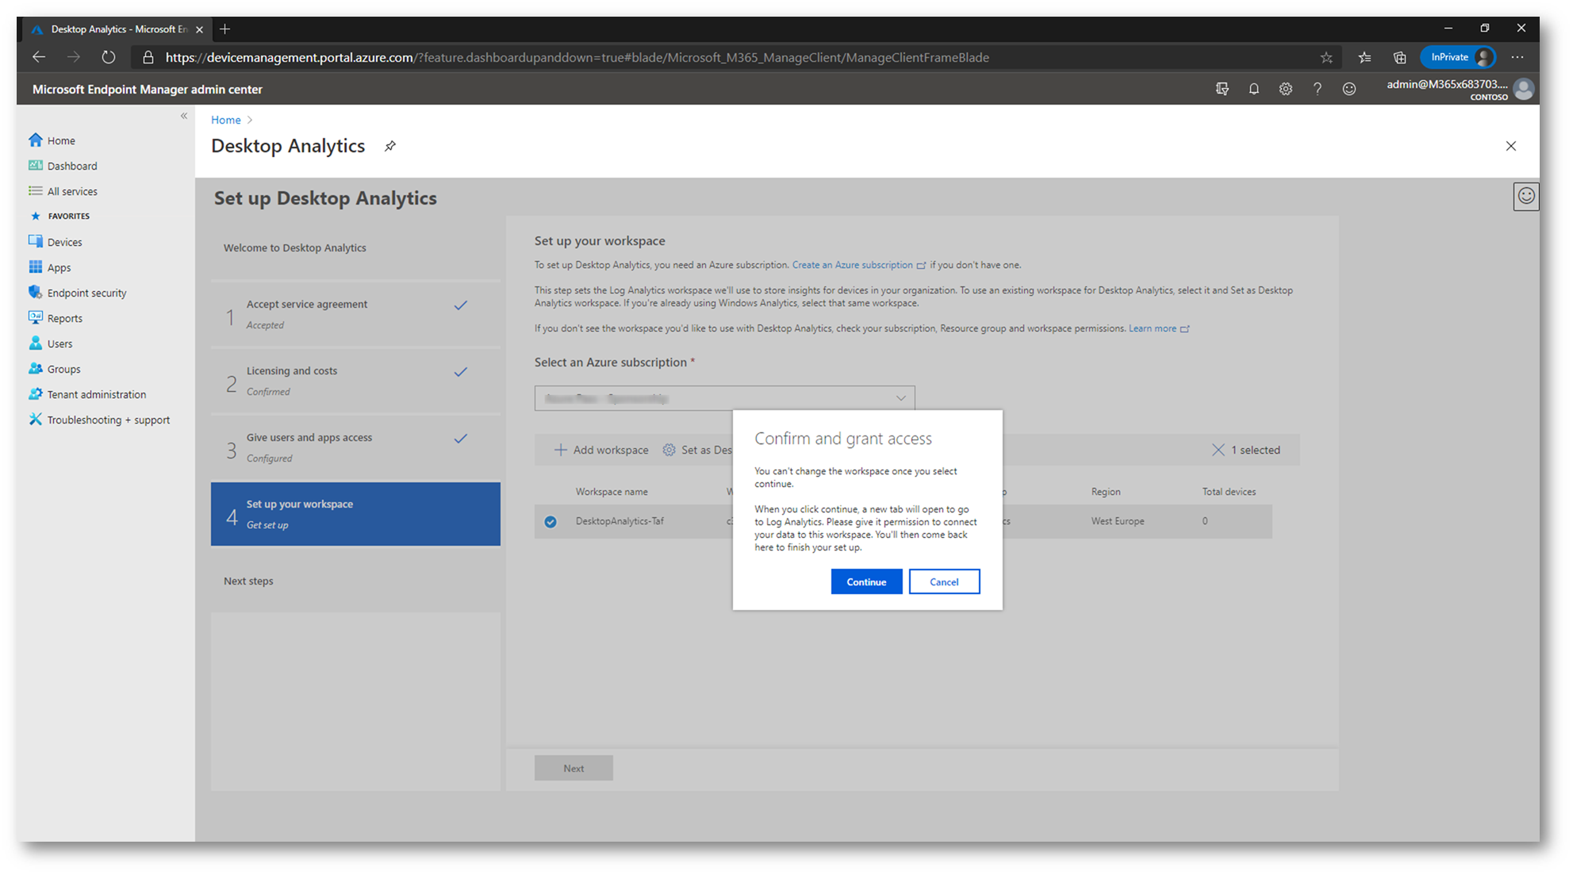Click Microsoft Endpoint Manager admin center title
Viewport: 1573px width, 875px height.
click(x=147, y=89)
